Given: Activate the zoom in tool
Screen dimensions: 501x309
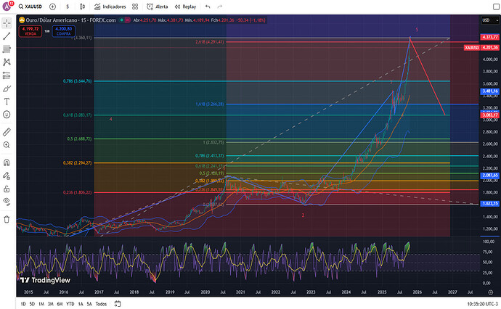Looking at the screenshot, I should pos(7,145).
